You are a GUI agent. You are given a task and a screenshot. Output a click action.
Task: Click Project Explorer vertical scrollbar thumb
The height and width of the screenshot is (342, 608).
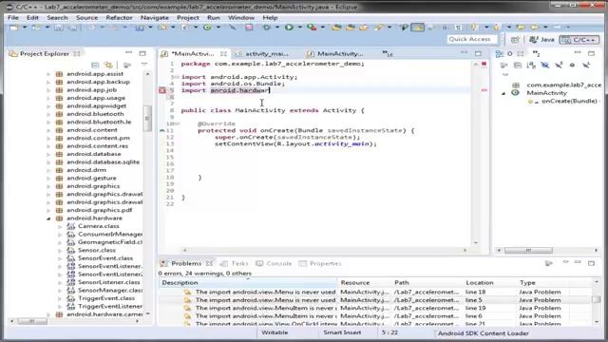[x=147, y=118]
